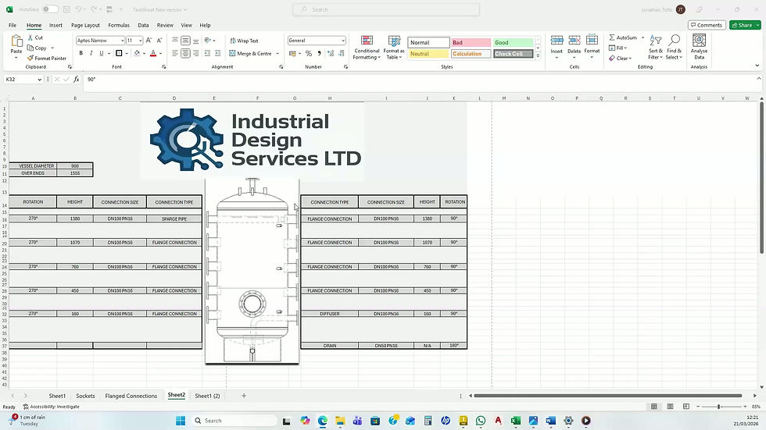Expand the Merge & Centre dropdown arrow
766x430 pixels.
point(277,54)
